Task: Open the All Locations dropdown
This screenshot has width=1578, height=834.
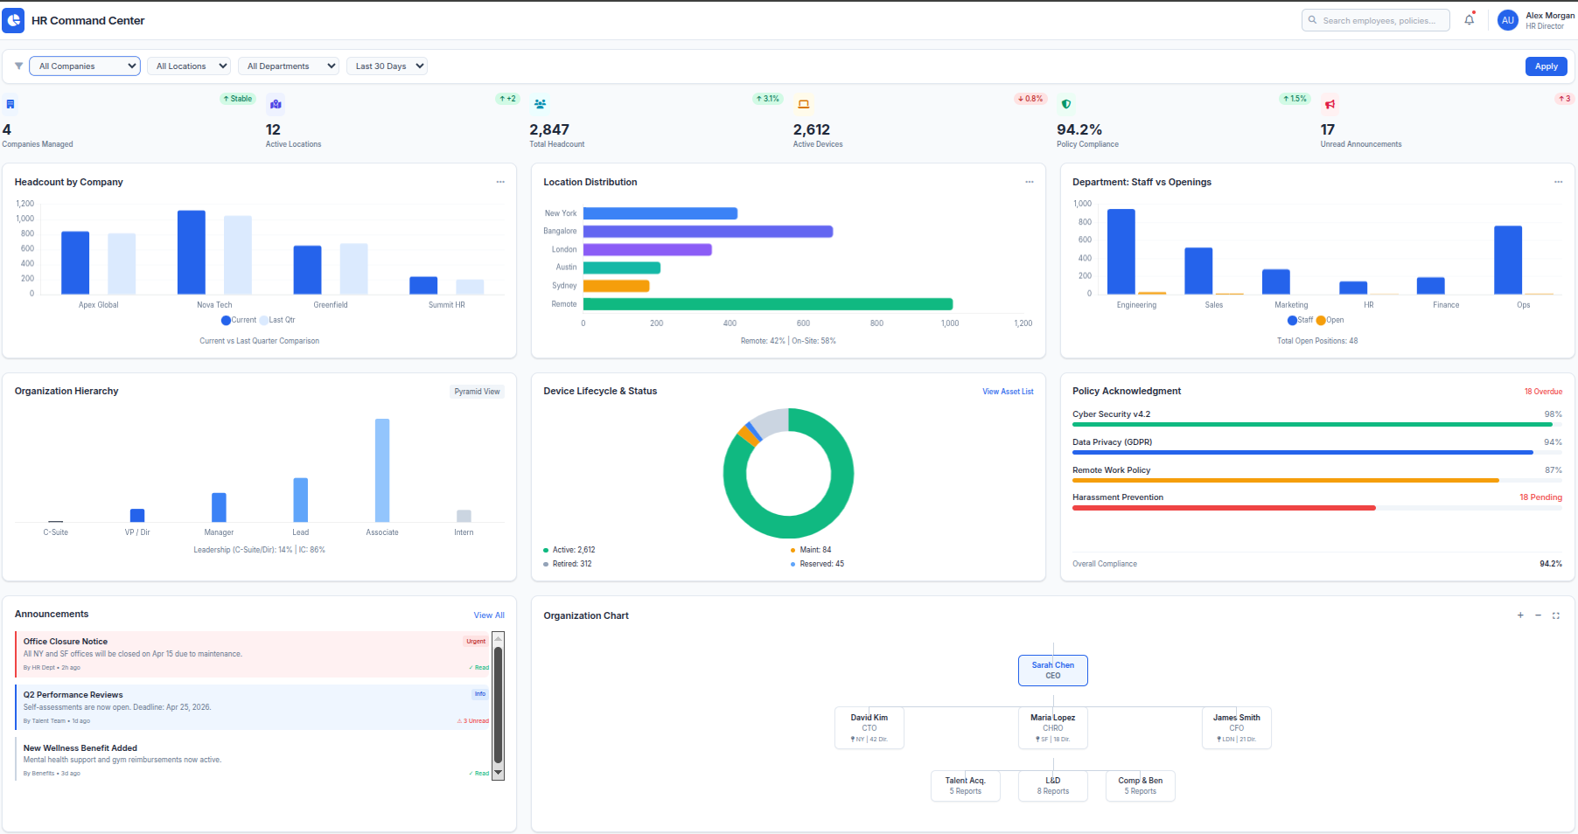Action: (190, 66)
